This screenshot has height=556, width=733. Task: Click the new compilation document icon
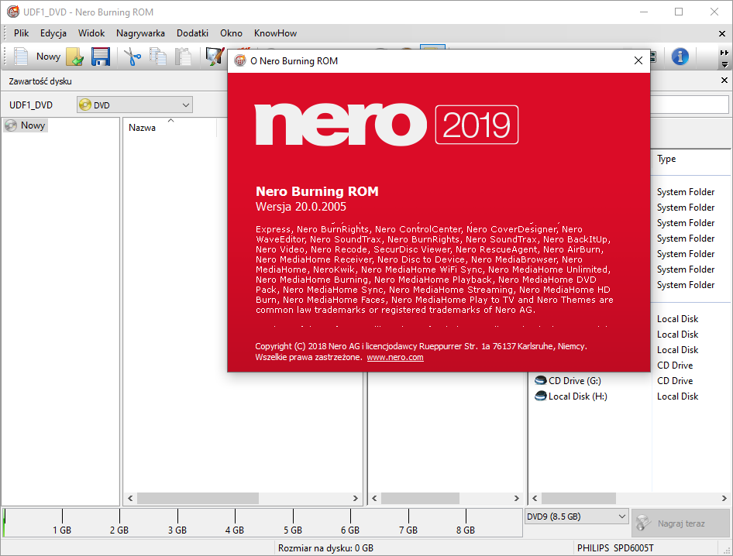(x=21, y=57)
